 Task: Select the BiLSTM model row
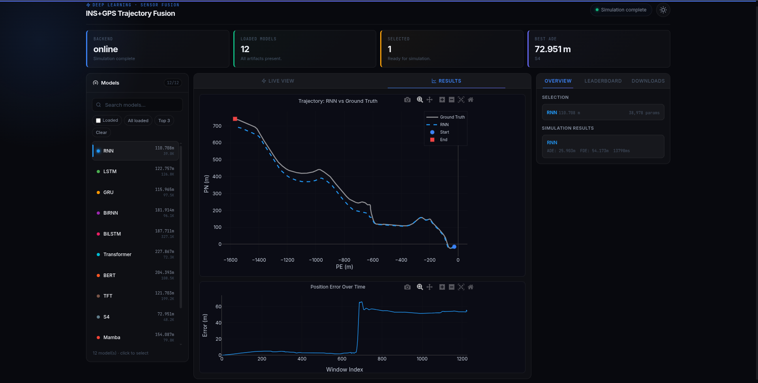(135, 234)
